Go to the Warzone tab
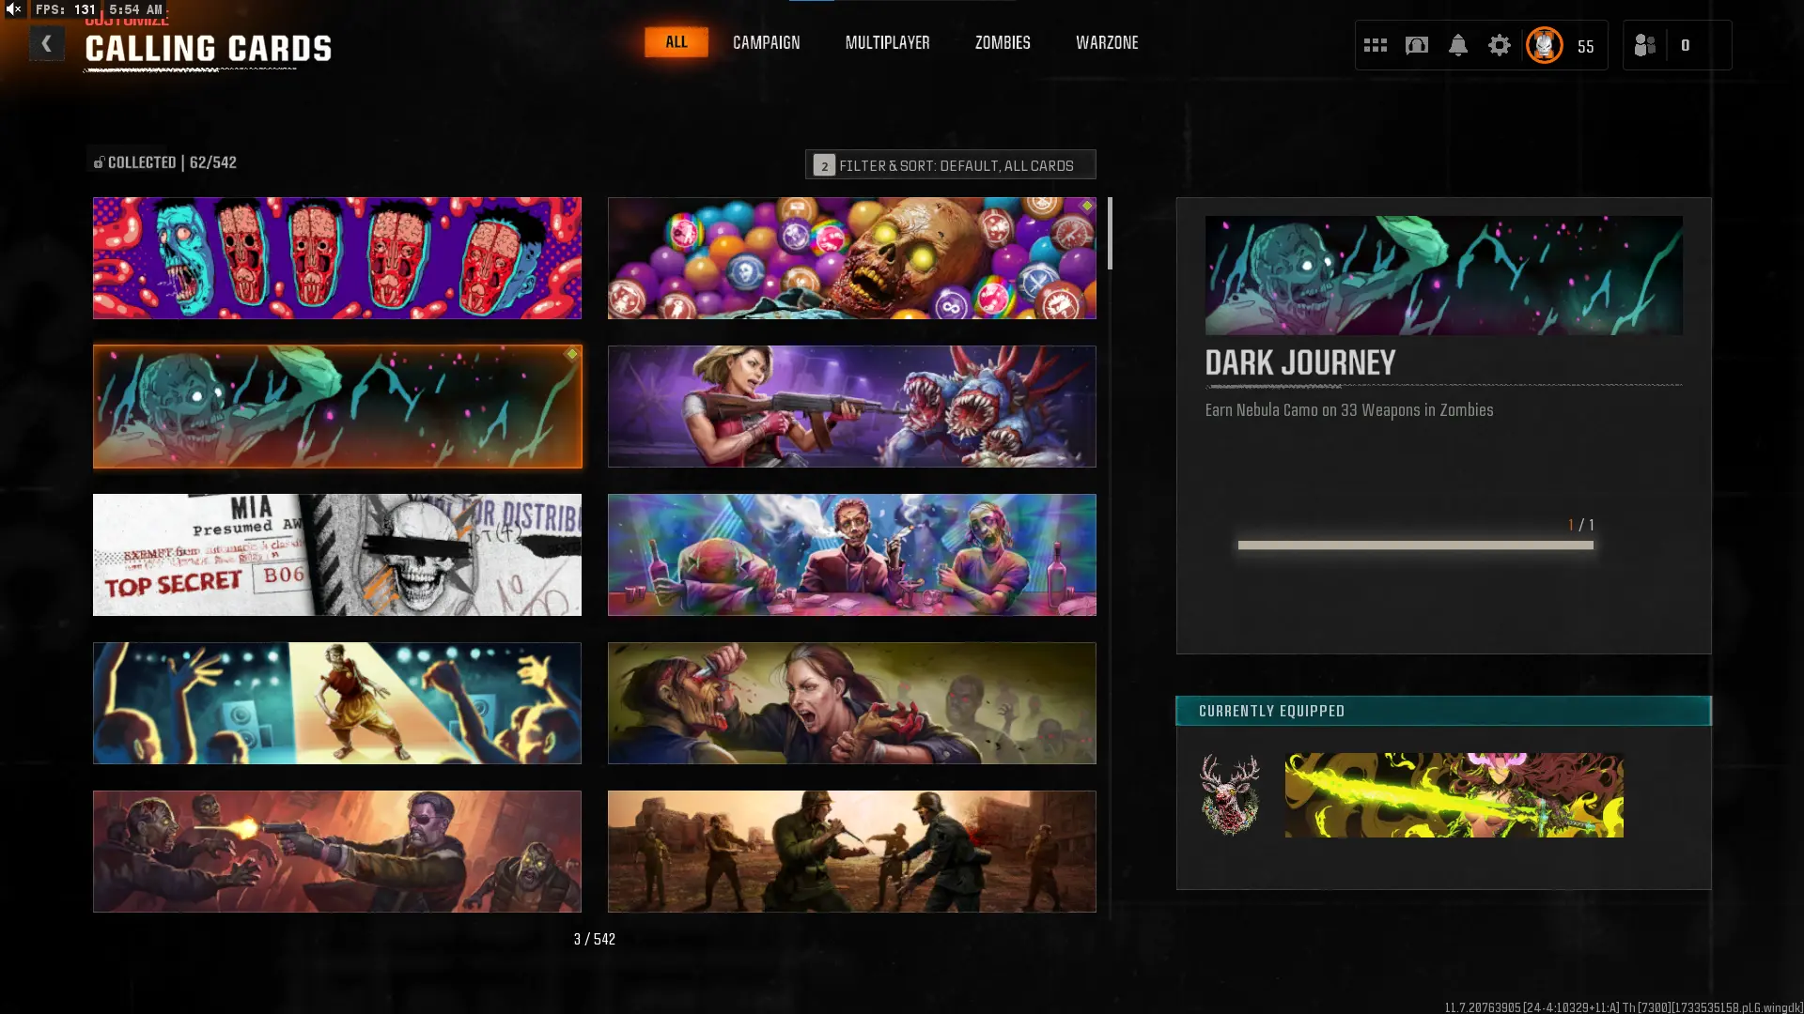 click(x=1106, y=42)
